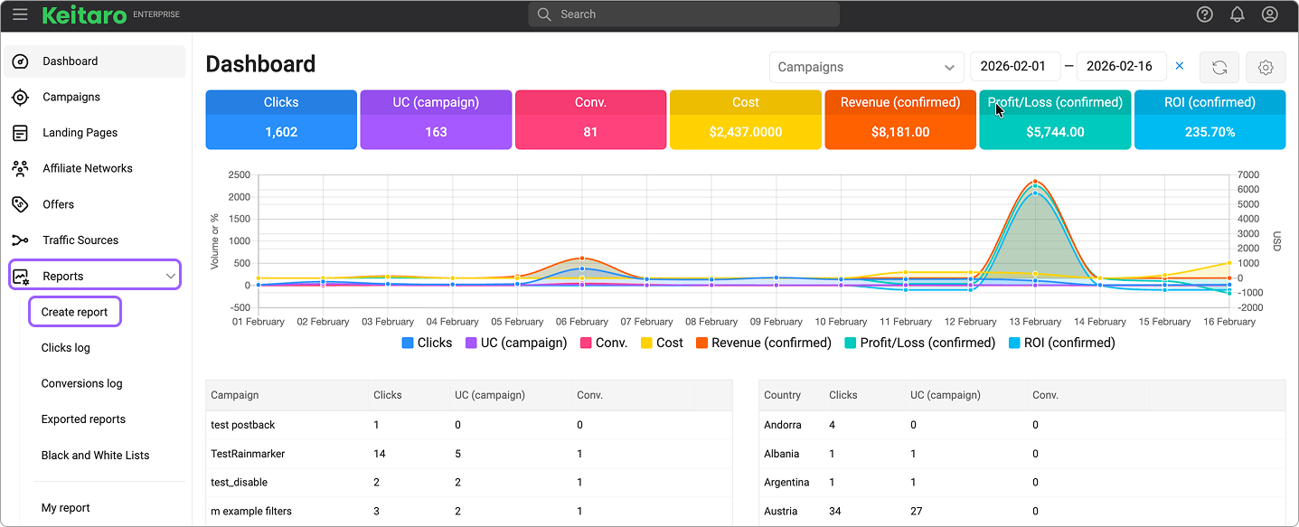This screenshot has width=1299, height=527.
Task: Open the hamburger menu icon
Action: point(20,14)
